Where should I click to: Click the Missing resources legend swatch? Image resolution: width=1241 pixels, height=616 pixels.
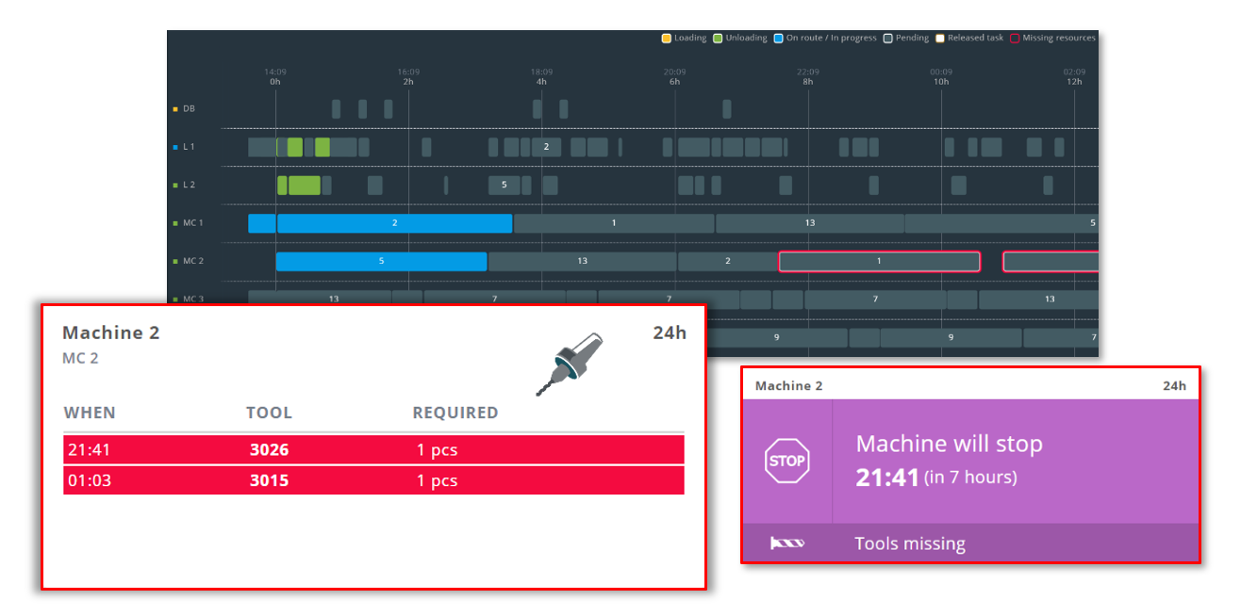[1015, 39]
